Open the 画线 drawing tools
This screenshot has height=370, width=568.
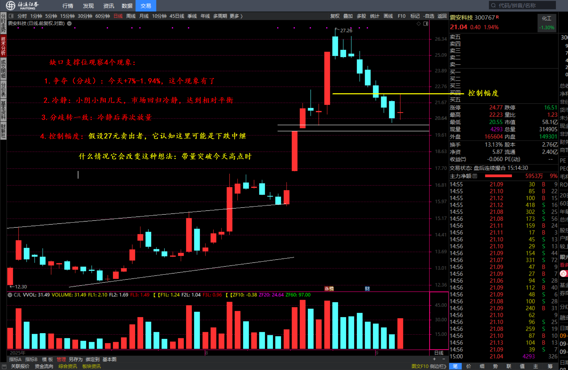coord(388,16)
